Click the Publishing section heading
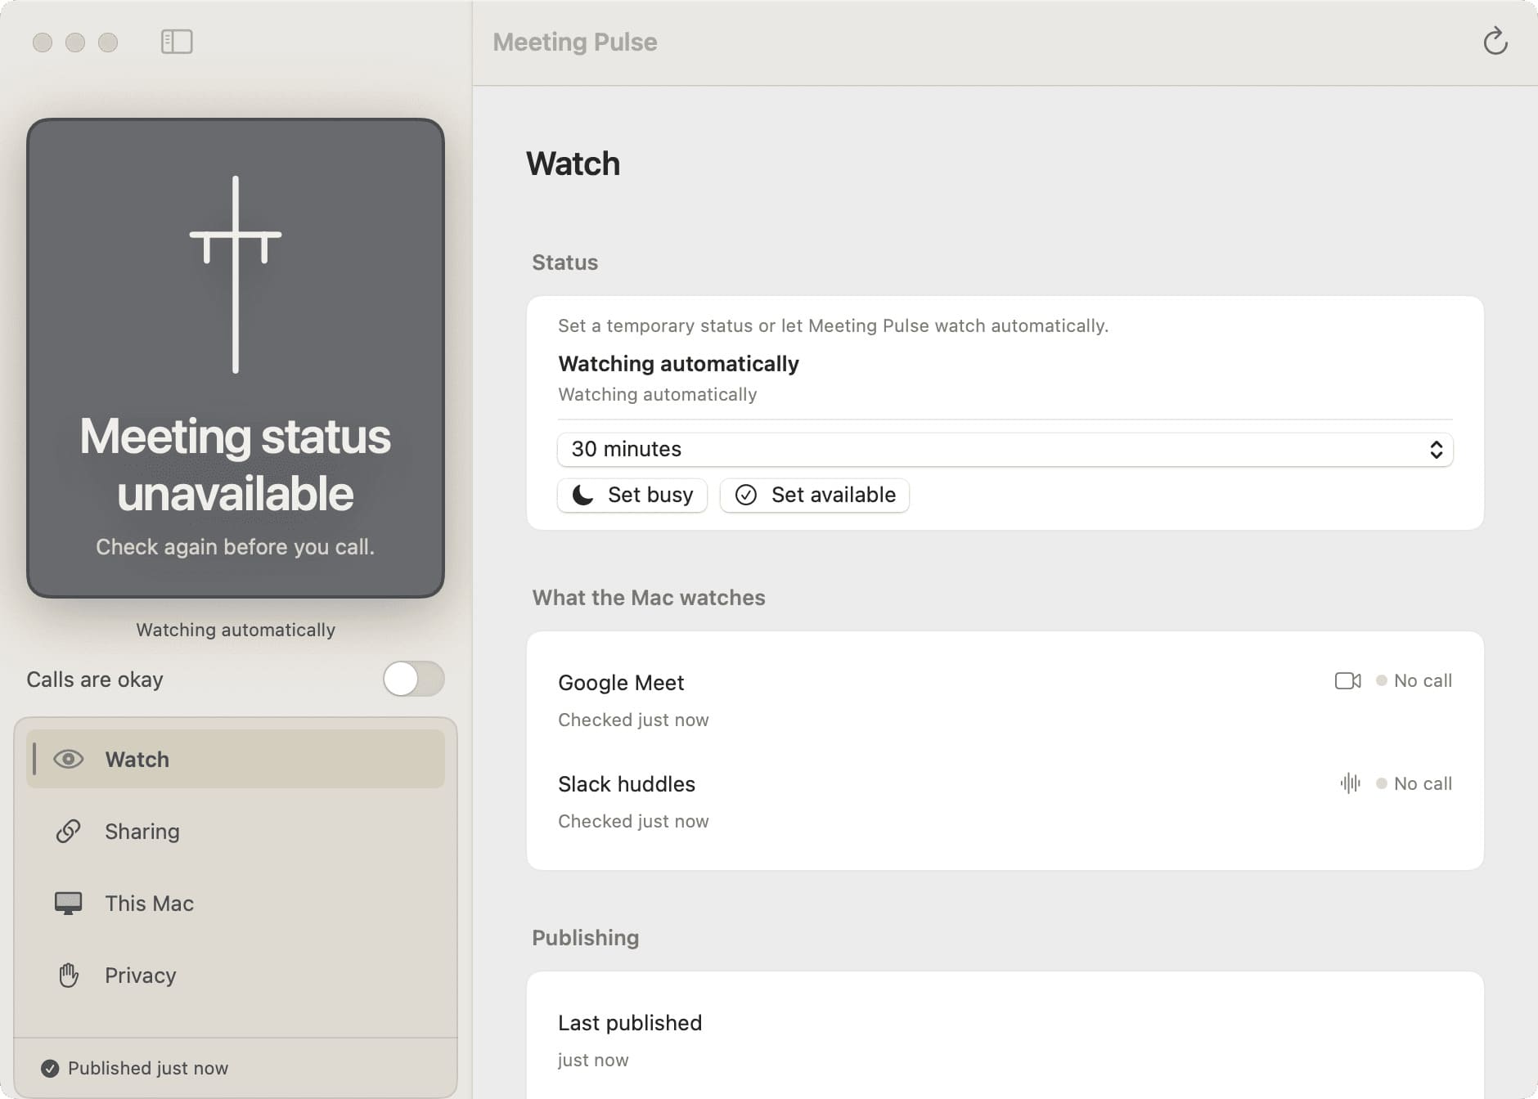Viewport: 1538px width, 1099px height. (x=586, y=938)
